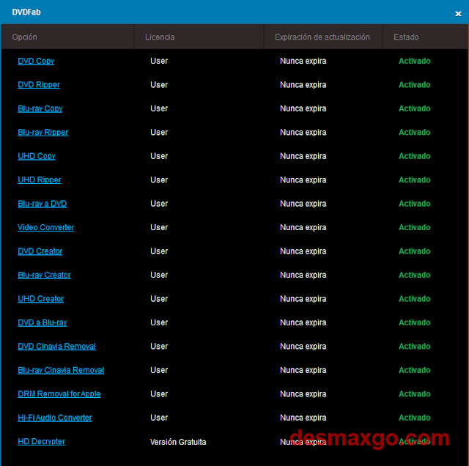This screenshot has height=466, width=469.
Task: Open the Blu-ray Ripper link
Action: click(43, 133)
